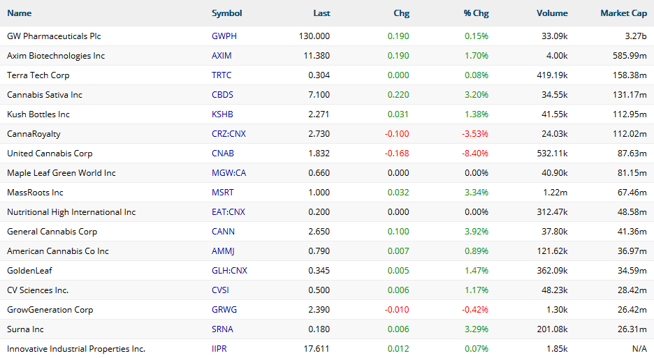Open the MSRT symbol link
Image resolution: width=654 pixels, height=358 pixels.
pos(223,193)
